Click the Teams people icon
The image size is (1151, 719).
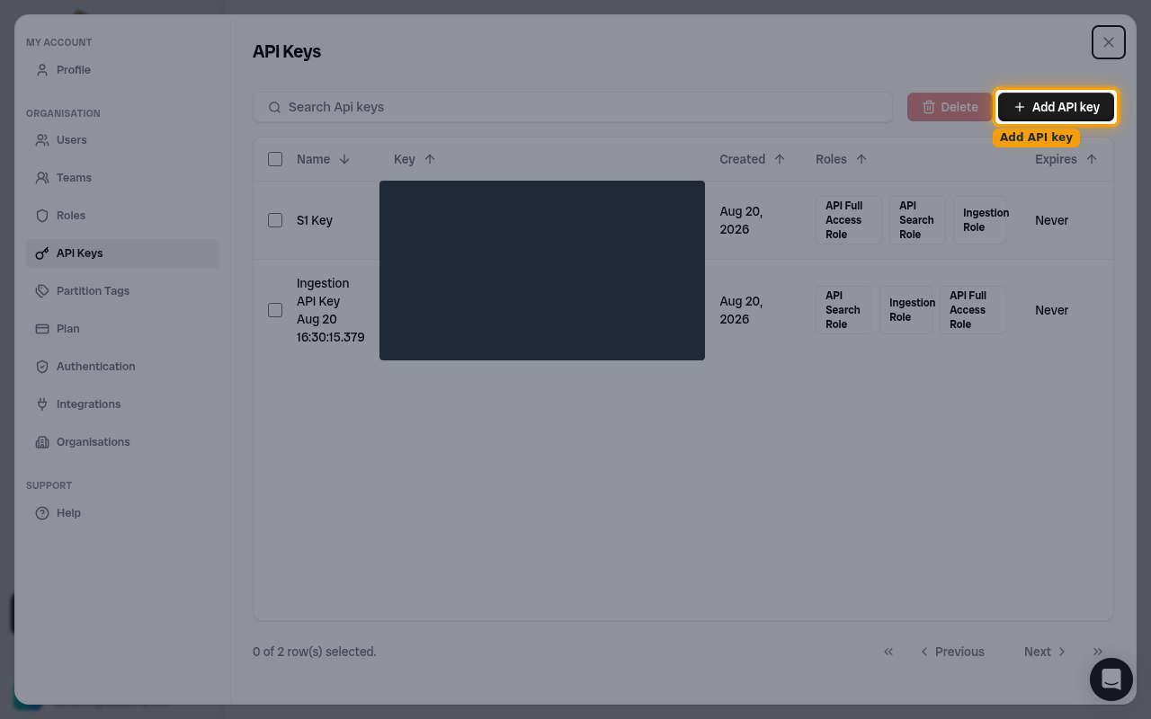tap(42, 178)
